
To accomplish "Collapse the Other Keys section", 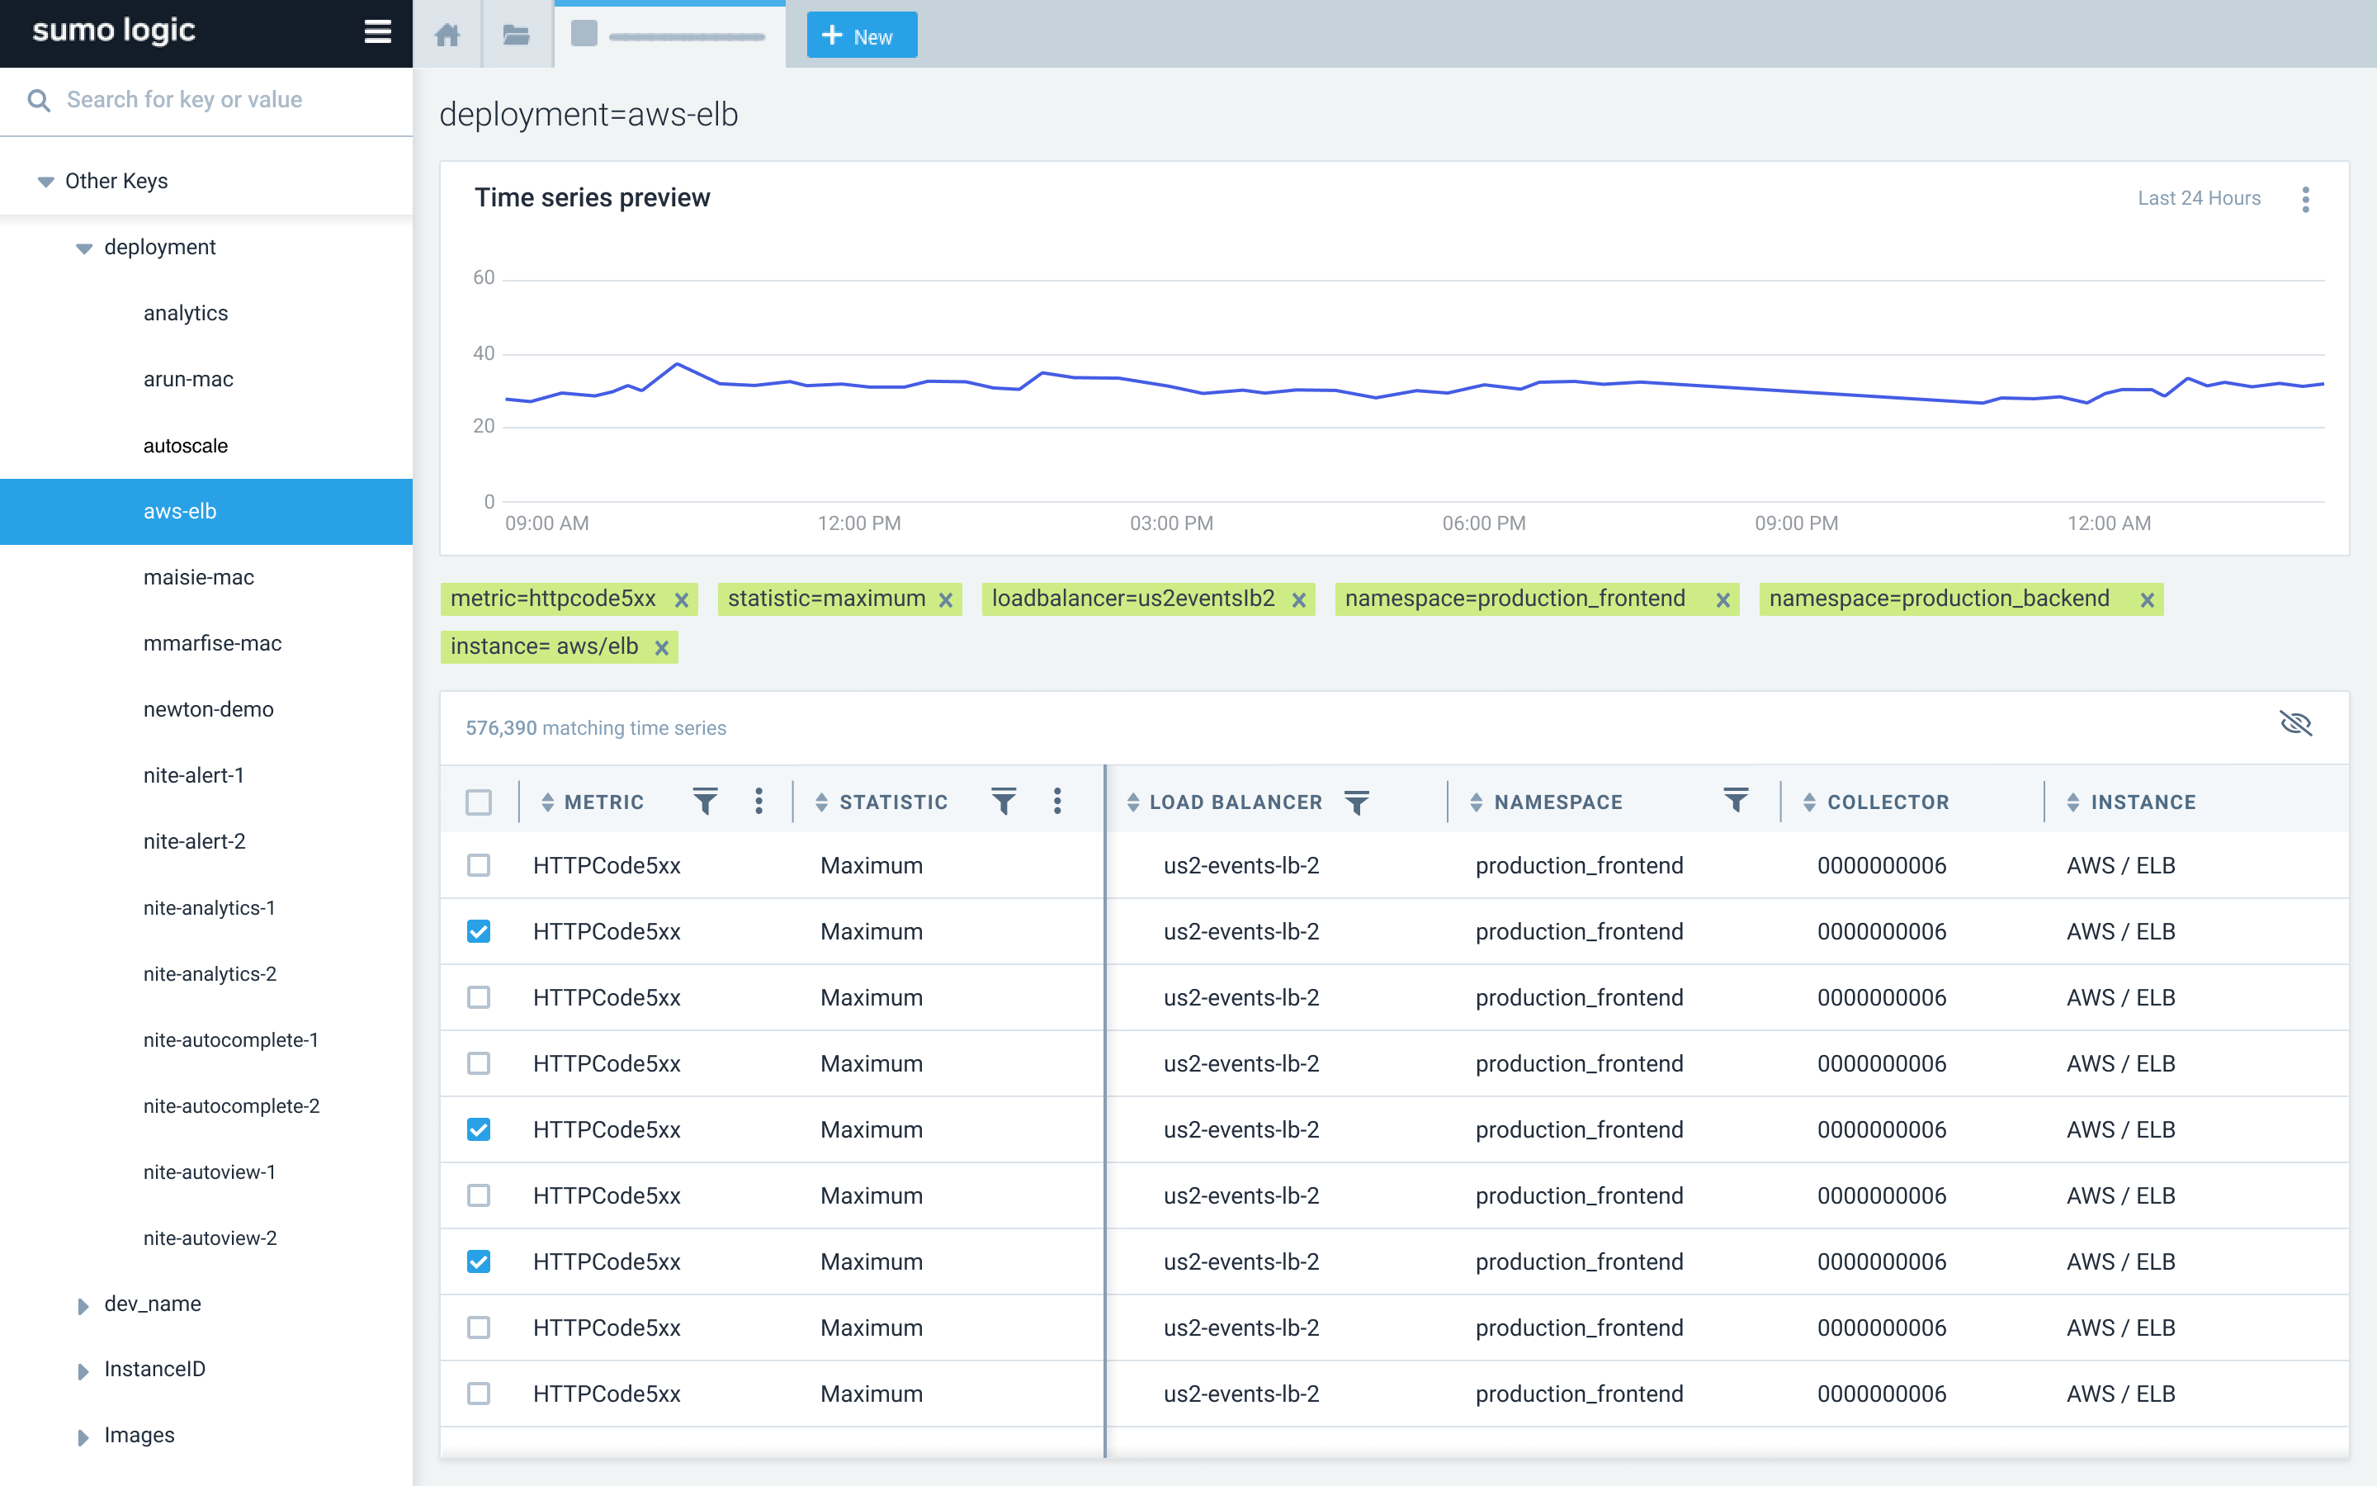I will pyautogui.click(x=45, y=182).
